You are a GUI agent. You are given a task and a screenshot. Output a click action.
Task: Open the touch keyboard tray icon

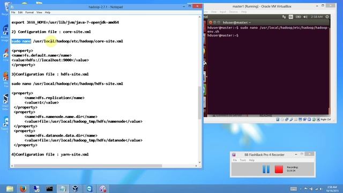[x=294, y=189]
